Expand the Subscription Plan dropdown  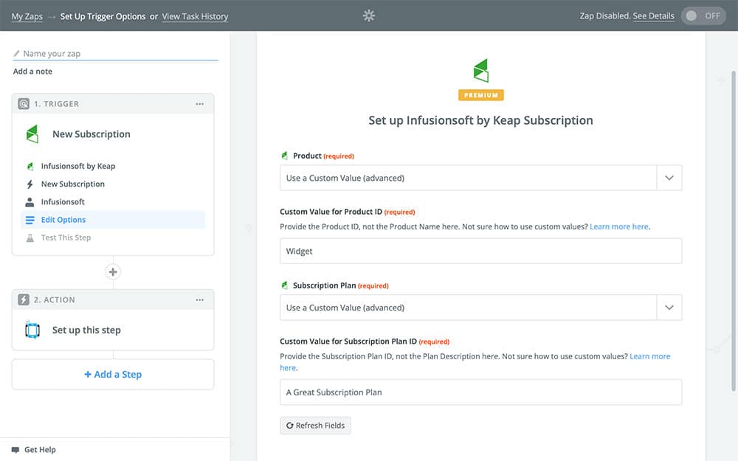(669, 308)
